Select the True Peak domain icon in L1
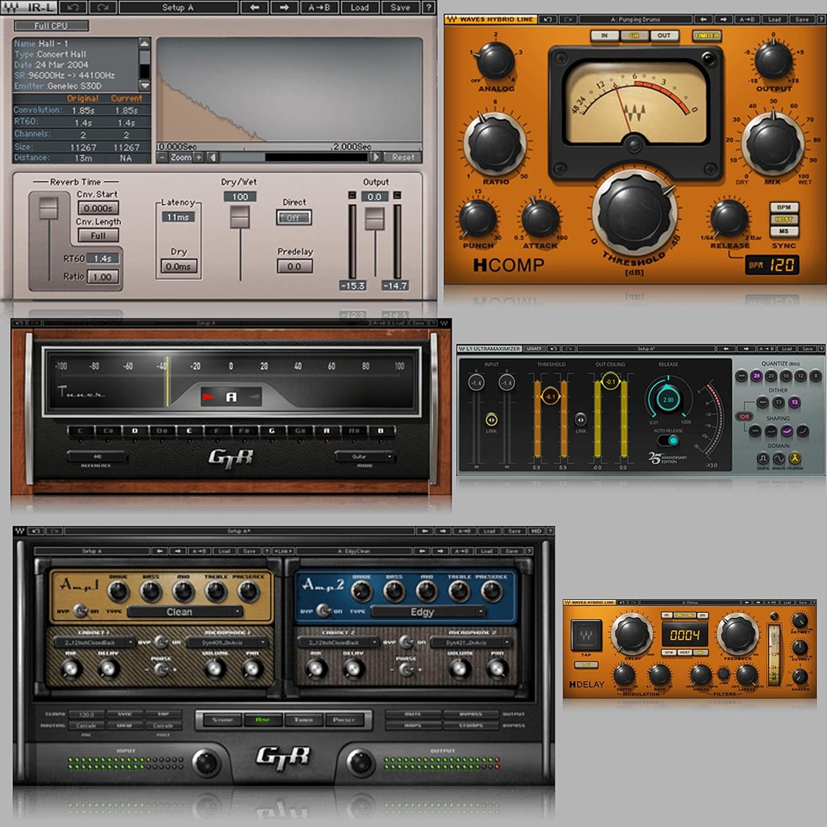Image resolution: width=827 pixels, height=827 pixels. (x=795, y=459)
